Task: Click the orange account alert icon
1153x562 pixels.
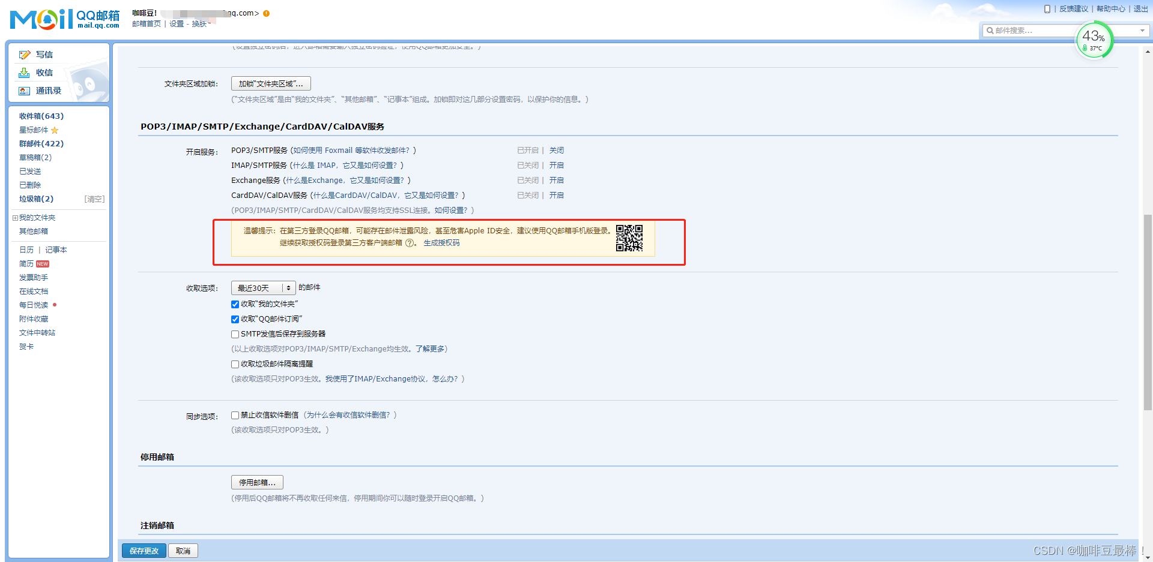Action: (x=267, y=13)
